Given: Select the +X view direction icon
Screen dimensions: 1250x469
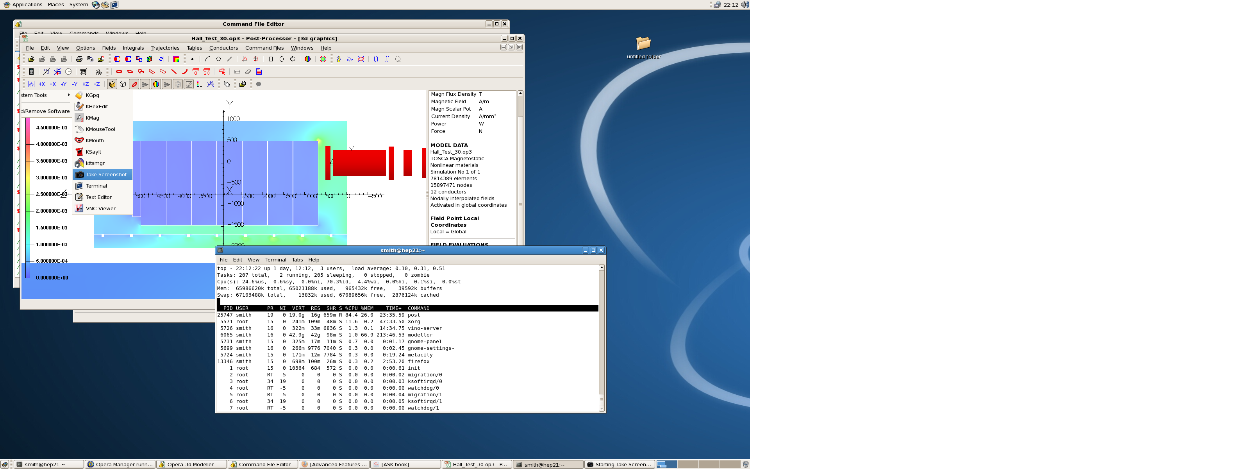Looking at the screenshot, I should click(42, 84).
